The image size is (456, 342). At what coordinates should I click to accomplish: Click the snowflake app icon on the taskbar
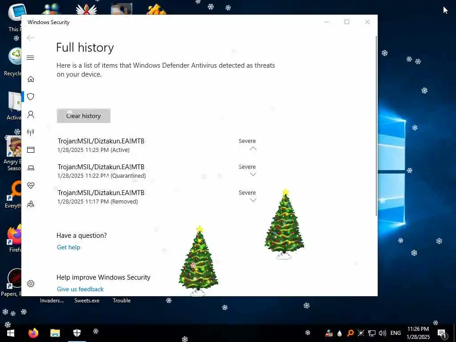click(96, 331)
